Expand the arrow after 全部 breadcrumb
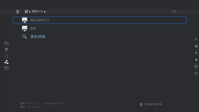199x112 pixels. coord(30,12)
